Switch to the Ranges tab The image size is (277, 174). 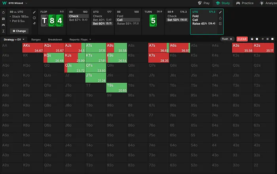click(x=36, y=40)
